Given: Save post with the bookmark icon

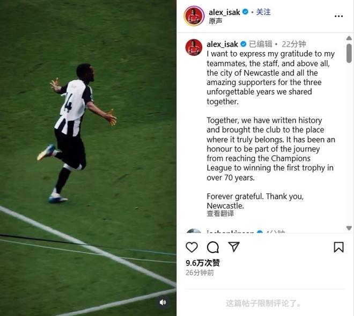Looking at the screenshot, I should 338,247.
